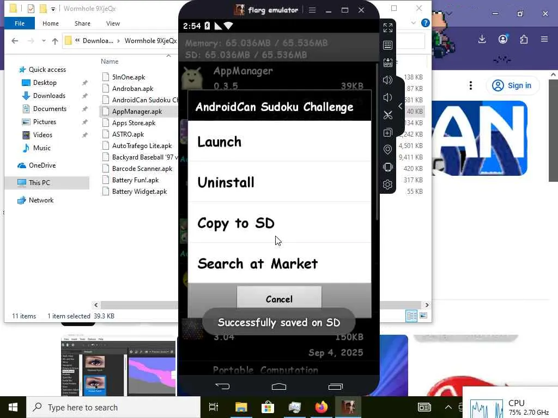Open OneDrive in the navigation pane
The width and height of the screenshot is (558, 418).
click(x=42, y=165)
